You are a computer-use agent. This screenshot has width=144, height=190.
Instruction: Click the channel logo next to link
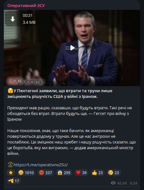tap(10, 165)
